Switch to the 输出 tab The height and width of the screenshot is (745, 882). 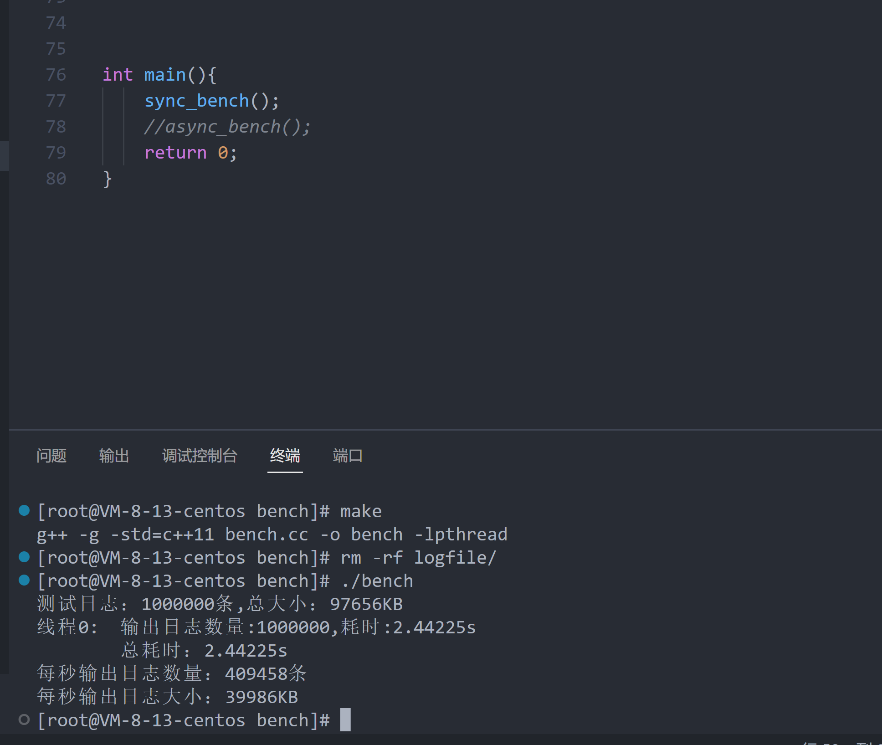(x=114, y=456)
